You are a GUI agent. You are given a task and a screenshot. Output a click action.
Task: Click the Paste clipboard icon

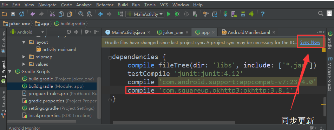tap(70, 14)
